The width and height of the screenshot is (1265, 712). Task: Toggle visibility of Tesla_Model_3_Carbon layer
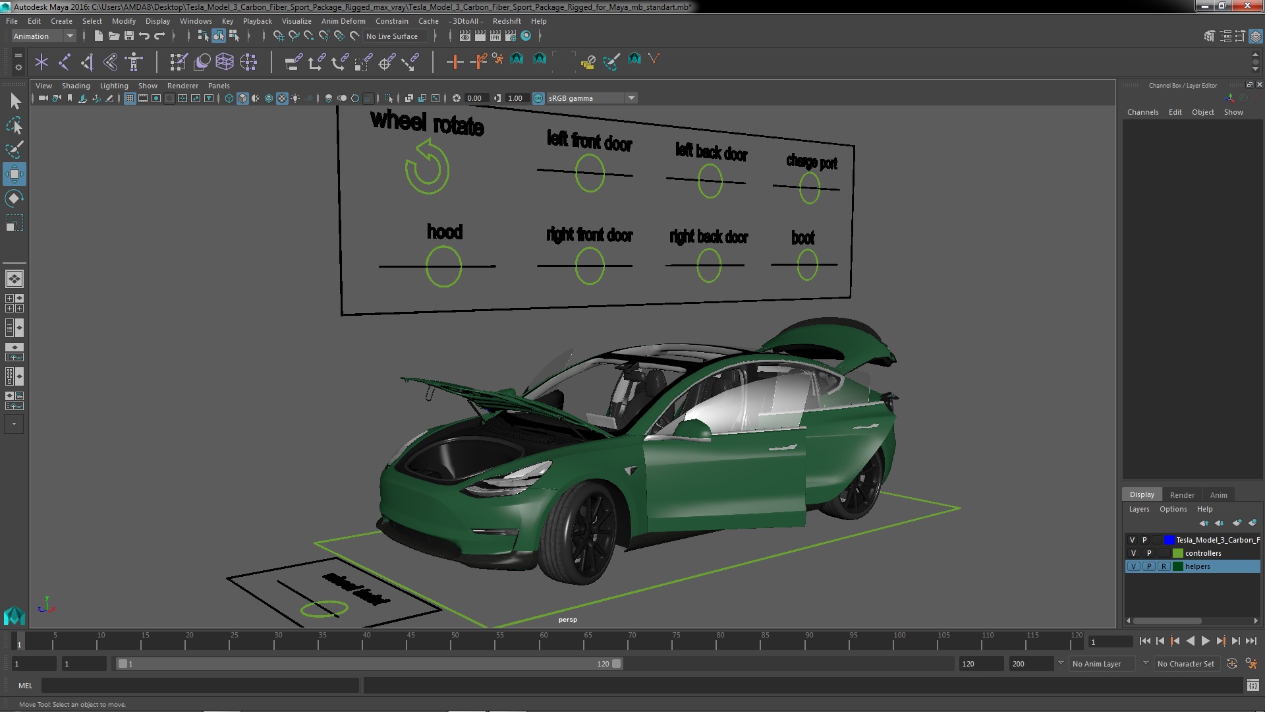[1132, 540]
